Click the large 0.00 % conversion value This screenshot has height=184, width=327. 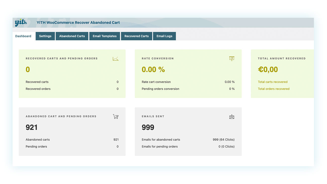coord(153,69)
